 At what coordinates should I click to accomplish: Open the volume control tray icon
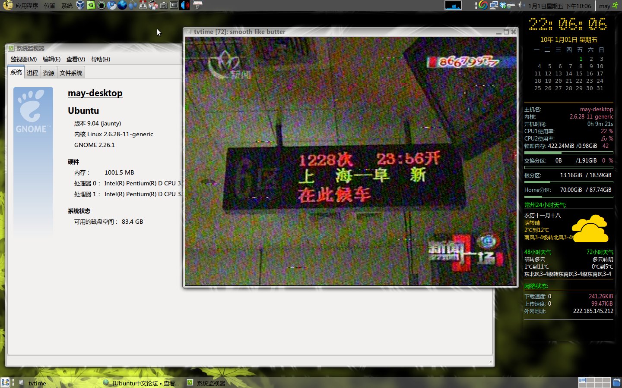pos(521,5)
